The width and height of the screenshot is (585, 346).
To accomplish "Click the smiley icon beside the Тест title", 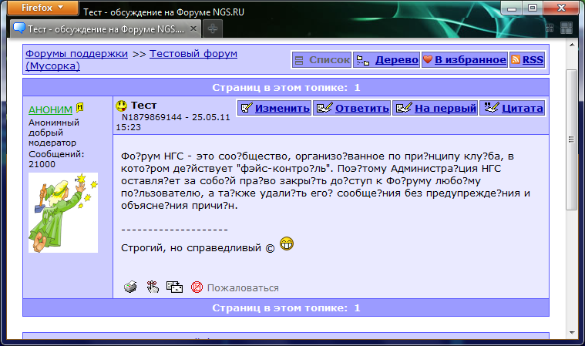I will 121,106.
